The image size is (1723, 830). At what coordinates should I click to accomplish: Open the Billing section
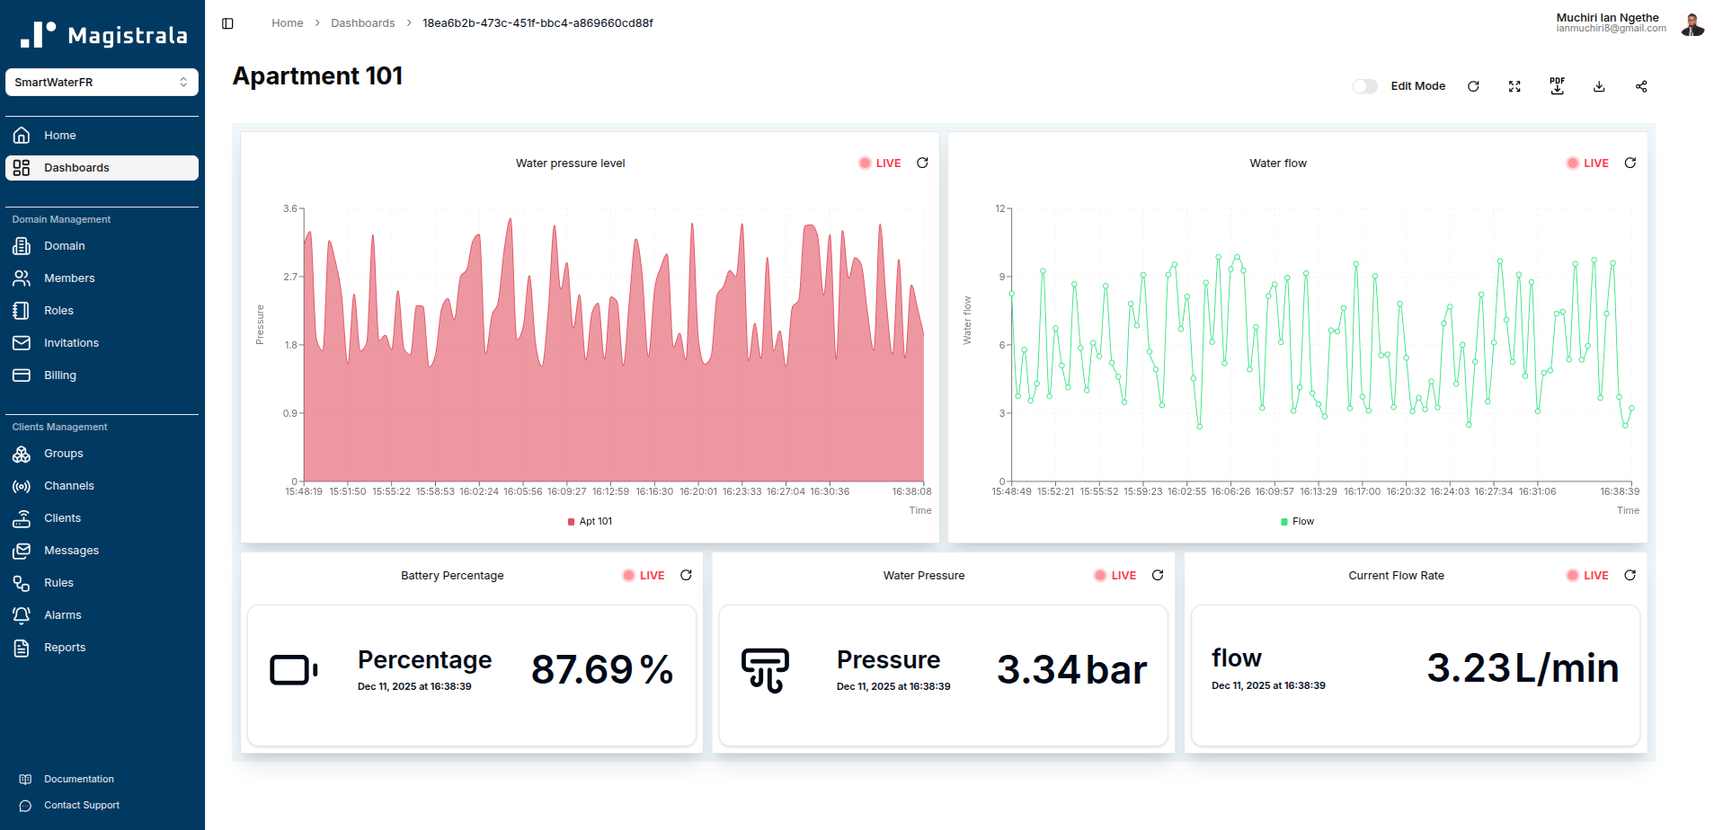58,375
